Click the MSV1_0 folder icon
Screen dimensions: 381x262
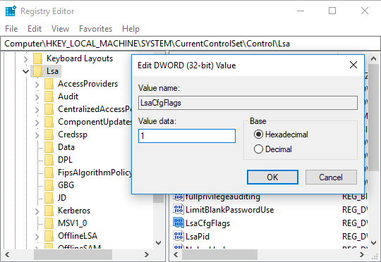pyautogui.click(x=49, y=223)
